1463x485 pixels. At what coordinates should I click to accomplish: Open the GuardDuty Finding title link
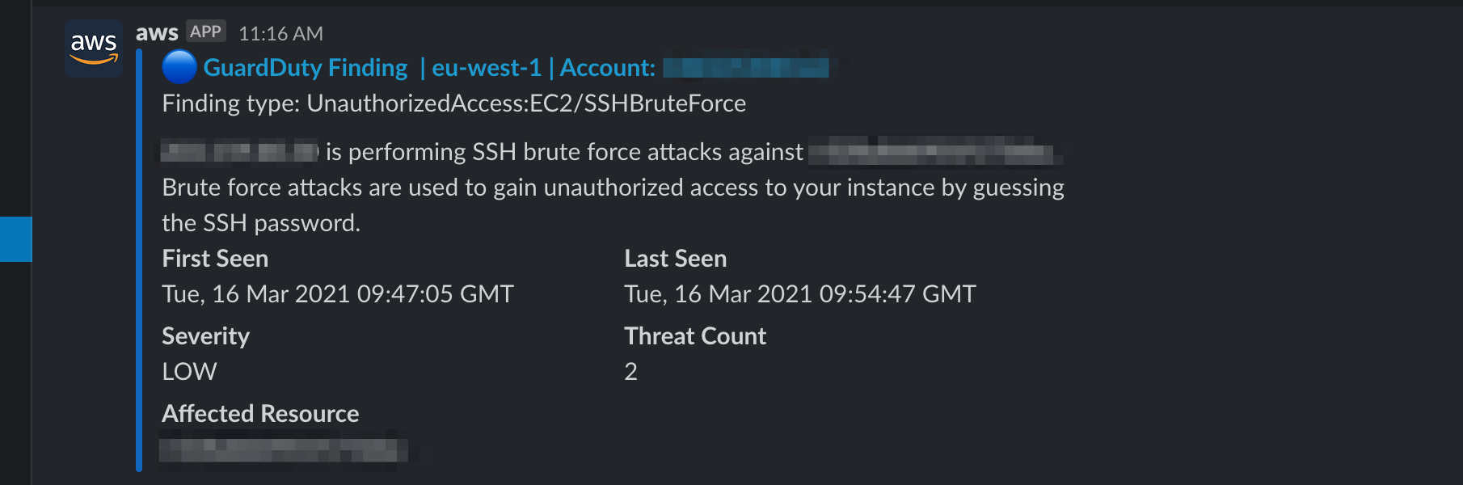point(306,68)
